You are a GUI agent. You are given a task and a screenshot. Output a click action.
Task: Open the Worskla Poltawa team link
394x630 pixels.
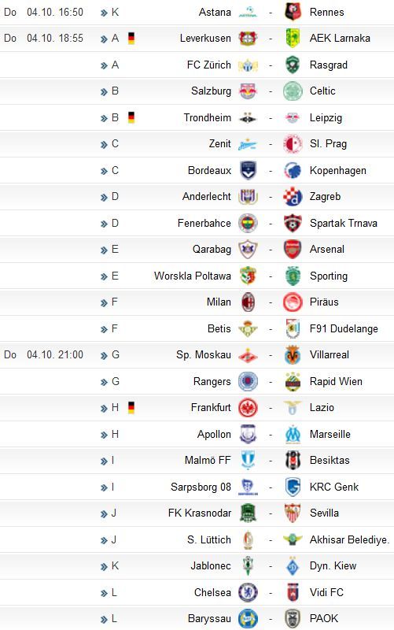click(x=193, y=276)
